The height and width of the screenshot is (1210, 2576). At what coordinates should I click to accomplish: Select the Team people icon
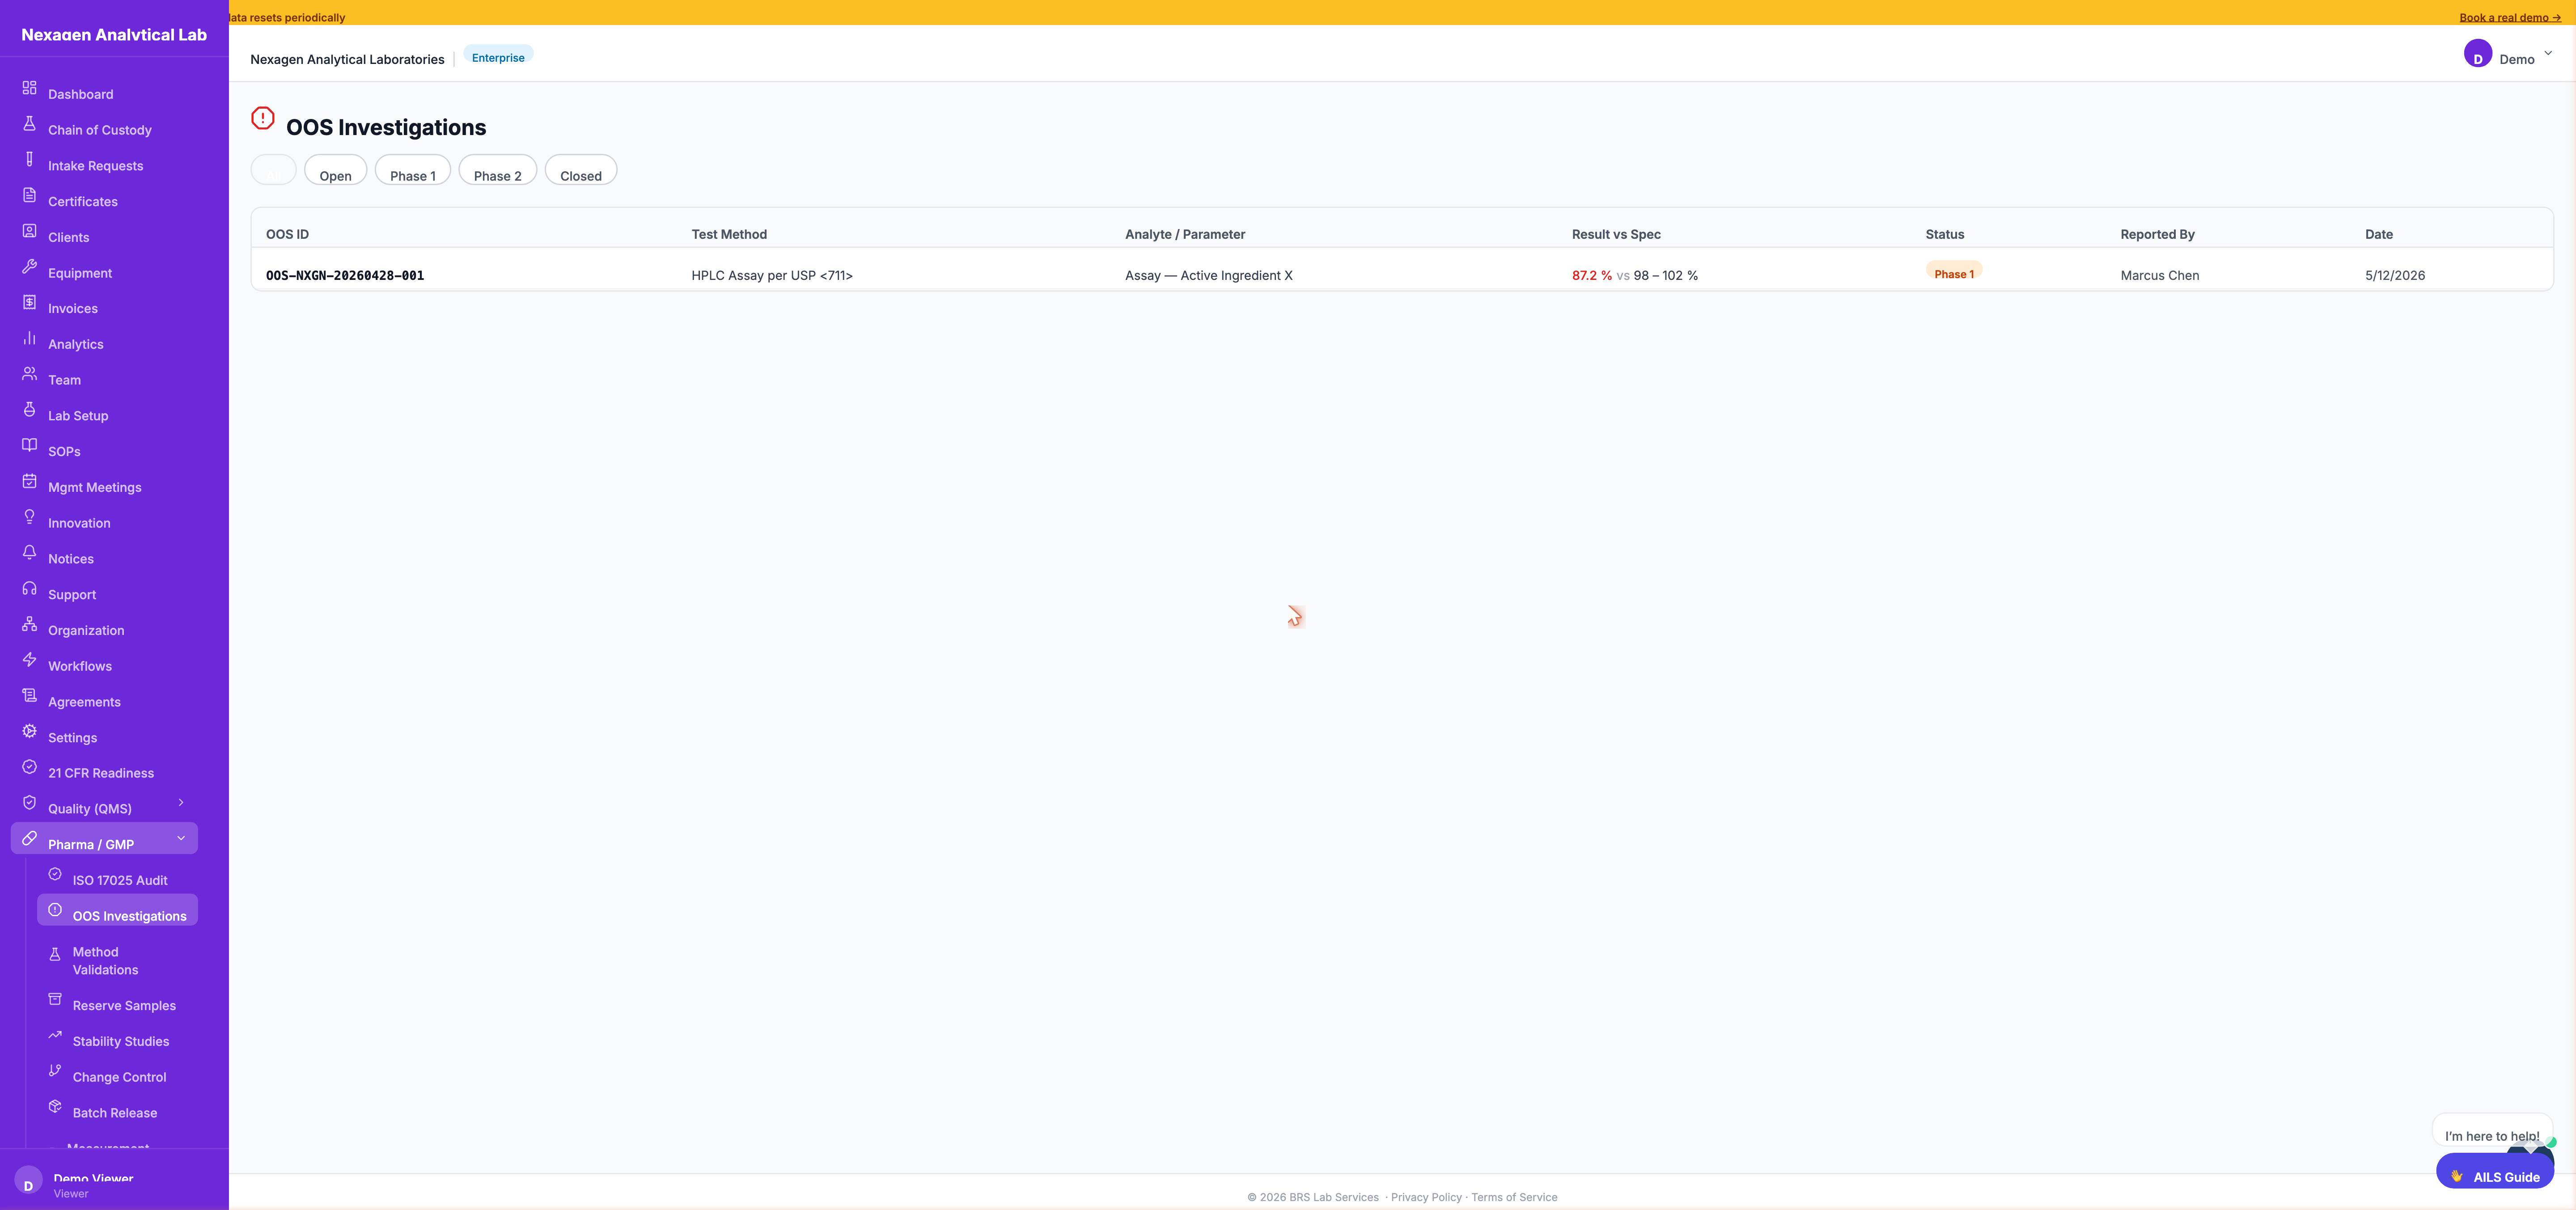coord(29,374)
